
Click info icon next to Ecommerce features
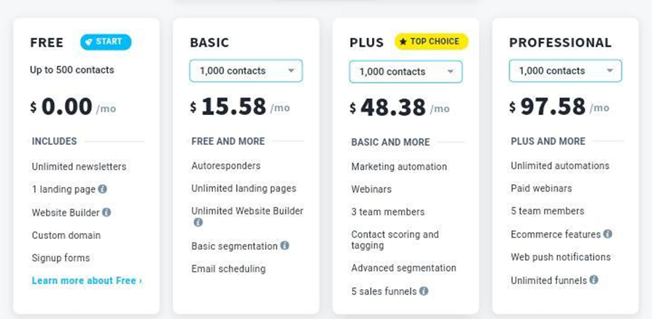pyautogui.click(x=608, y=234)
